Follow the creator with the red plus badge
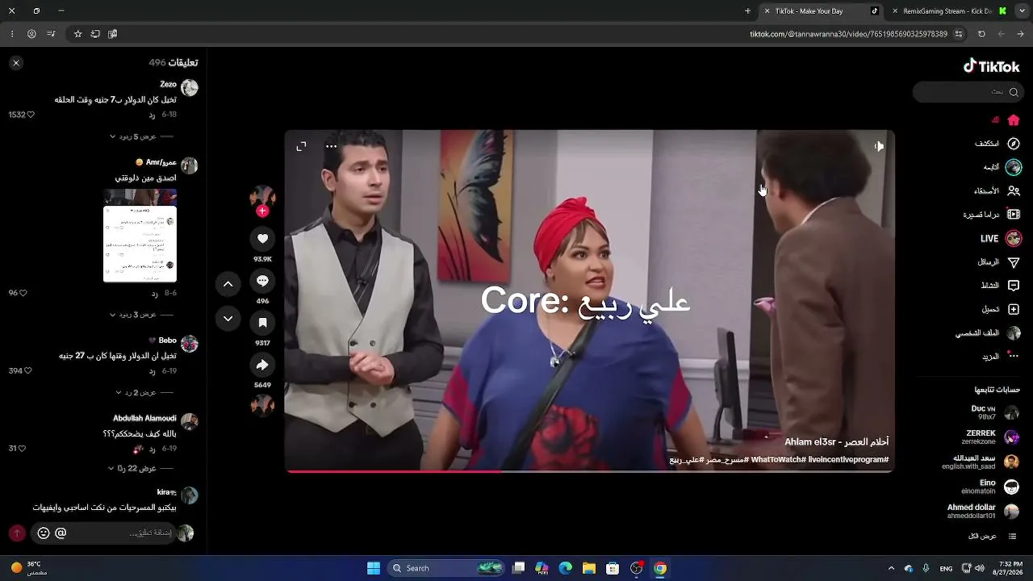 [x=262, y=211]
